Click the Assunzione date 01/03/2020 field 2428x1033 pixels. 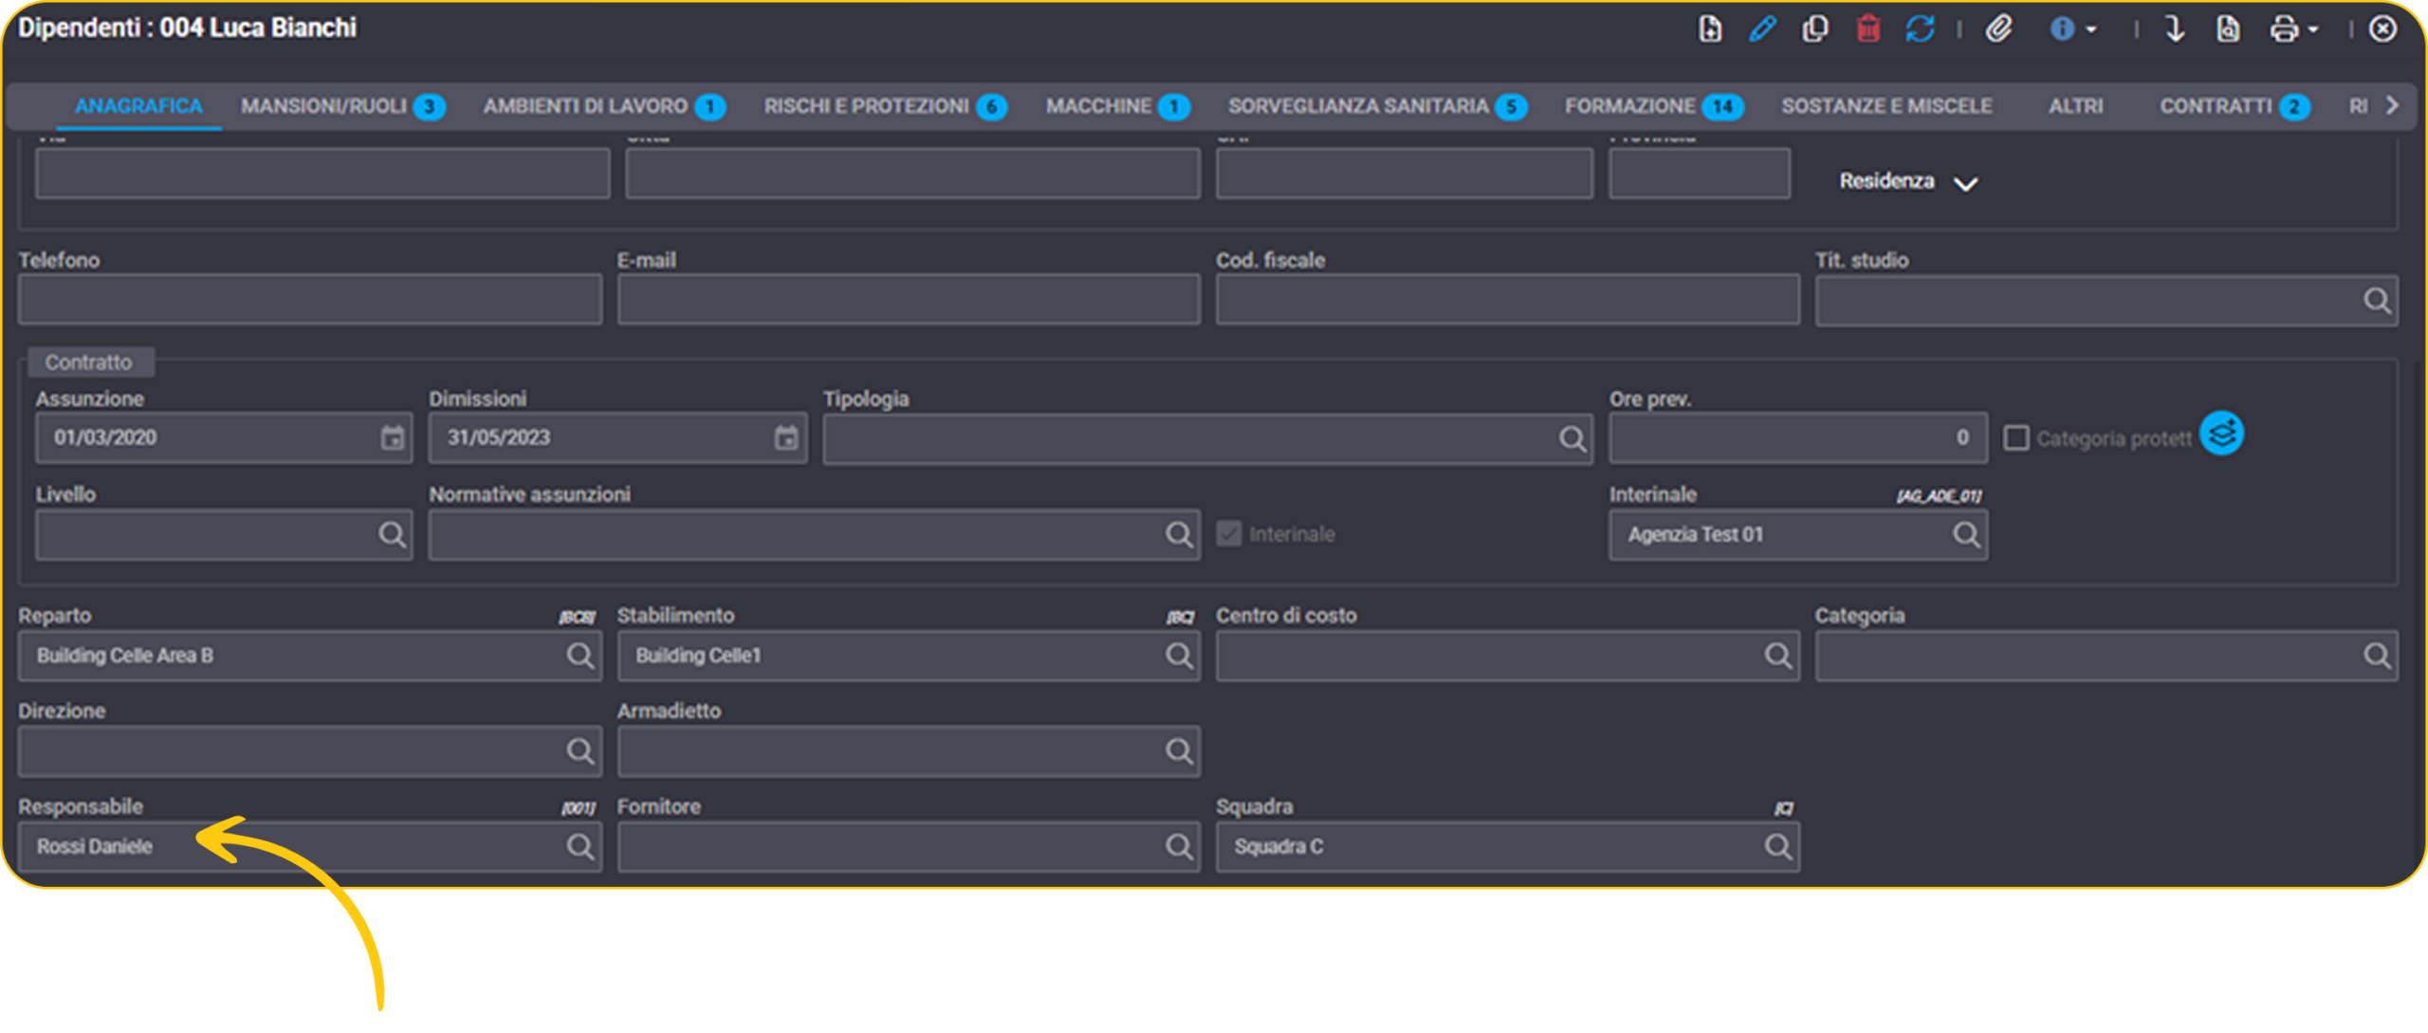click(224, 437)
